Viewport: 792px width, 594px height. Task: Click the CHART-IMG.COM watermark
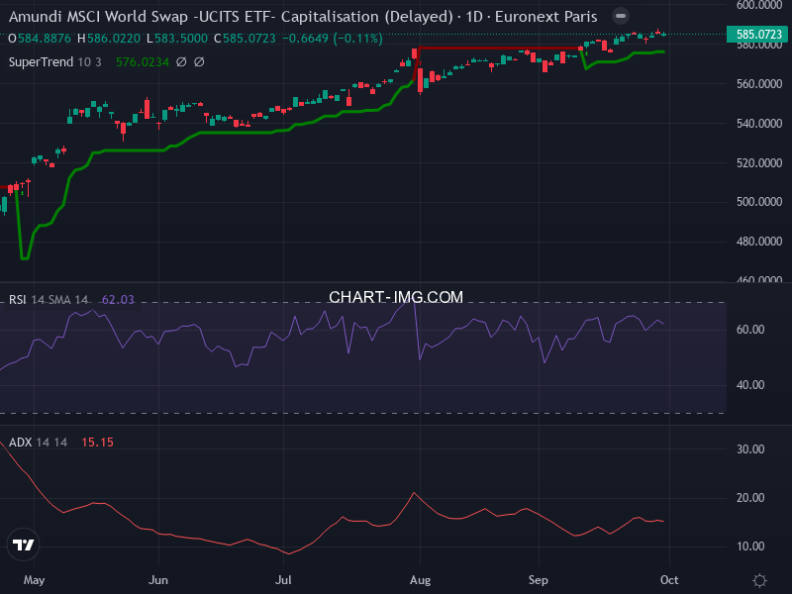pyautogui.click(x=396, y=297)
